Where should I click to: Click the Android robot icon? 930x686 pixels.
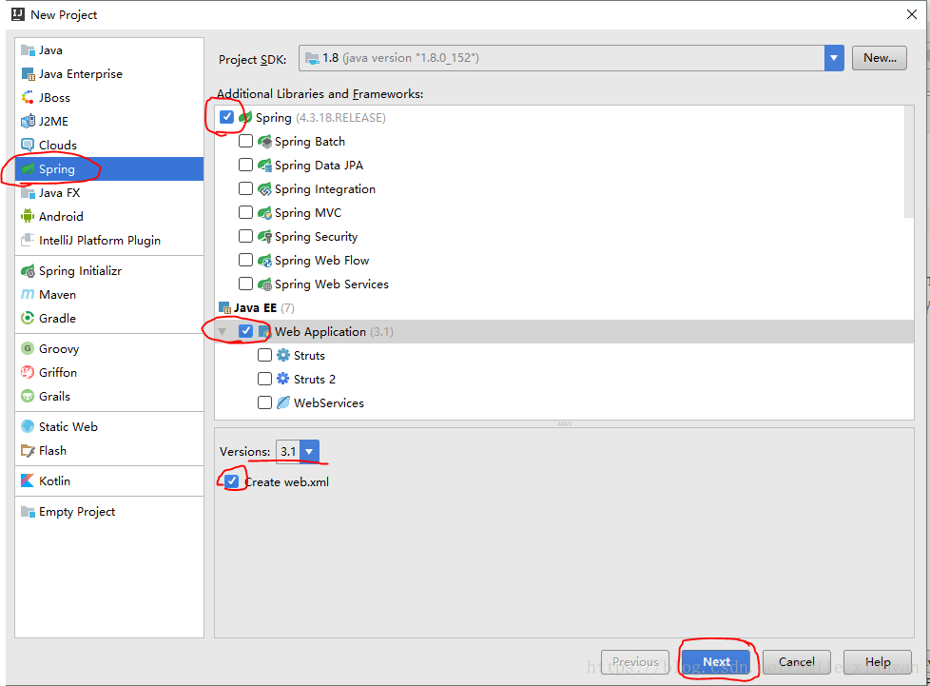tap(28, 217)
